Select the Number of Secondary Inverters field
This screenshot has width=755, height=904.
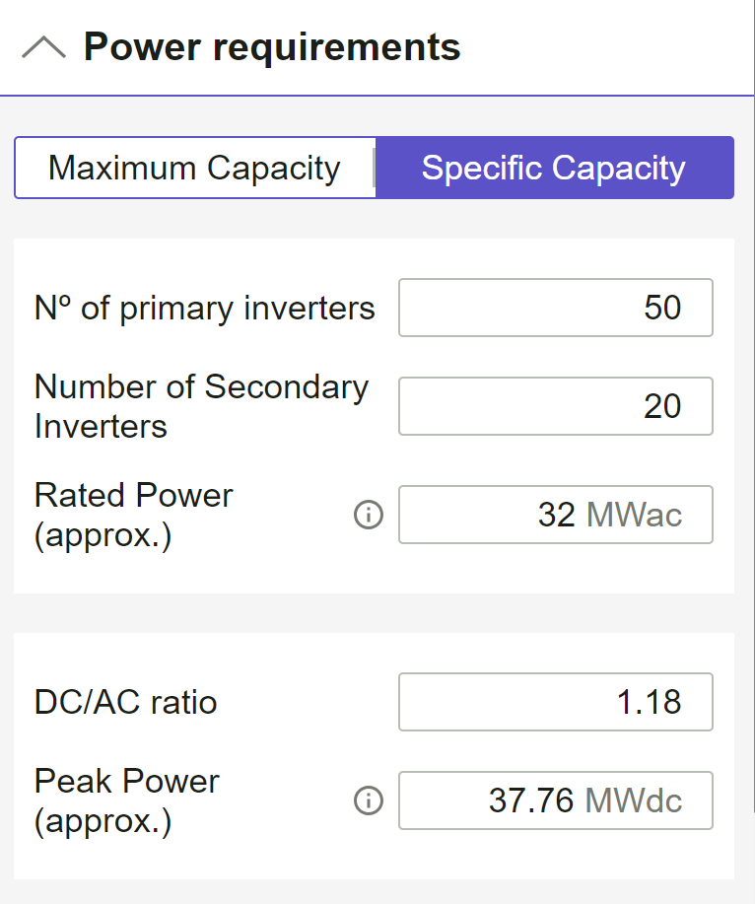tap(555, 406)
